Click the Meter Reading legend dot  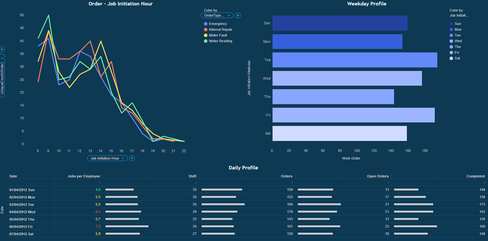[x=206, y=41]
